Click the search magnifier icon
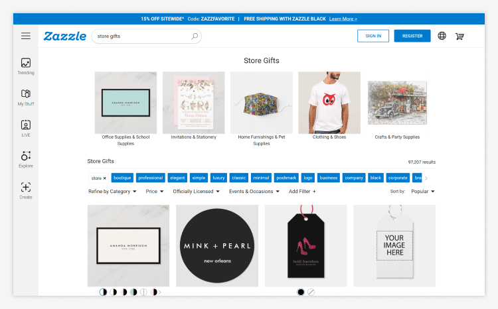This screenshot has height=309, width=498. [195, 36]
